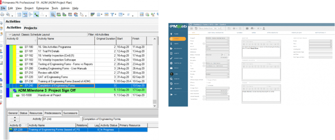Open the Filter funnel icon
The height and width of the screenshot is (140, 335).
[113, 14]
